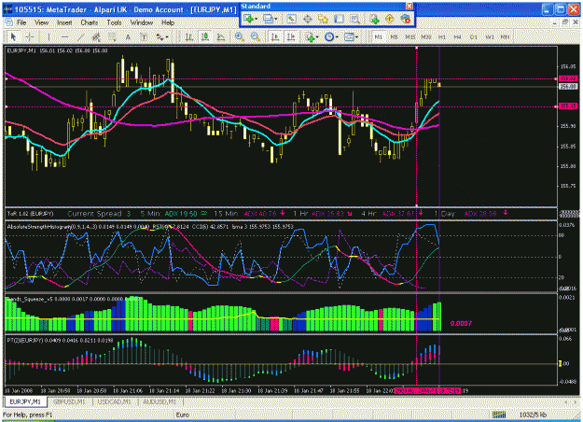Pick the Fibonacci retracement tool
This screenshot has height=422, width=583.
point(112,36)
